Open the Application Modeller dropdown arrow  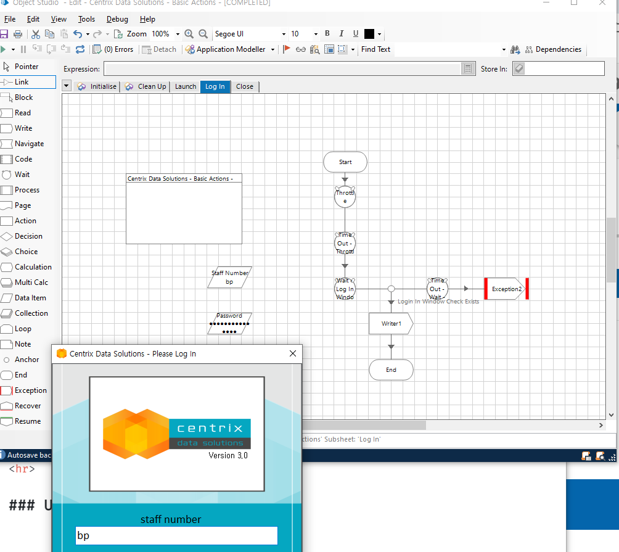(273, 50)
